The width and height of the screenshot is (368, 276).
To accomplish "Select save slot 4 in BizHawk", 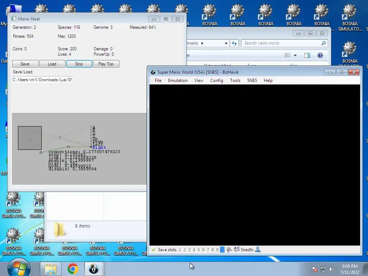I will (x=194, y=250).
